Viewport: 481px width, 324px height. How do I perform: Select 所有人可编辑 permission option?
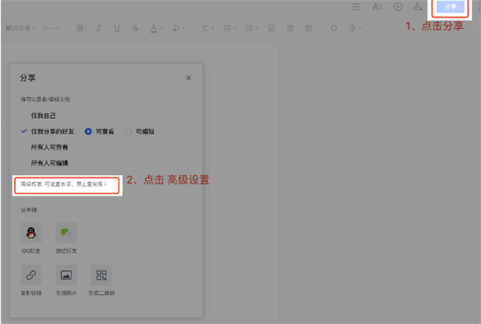[x=50, y=163]
